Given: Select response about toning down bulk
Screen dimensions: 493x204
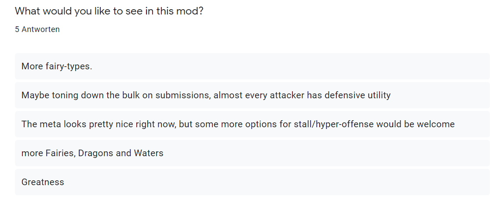Looking at the screenshot, I should pyautogui.click(x=252, y=95).
